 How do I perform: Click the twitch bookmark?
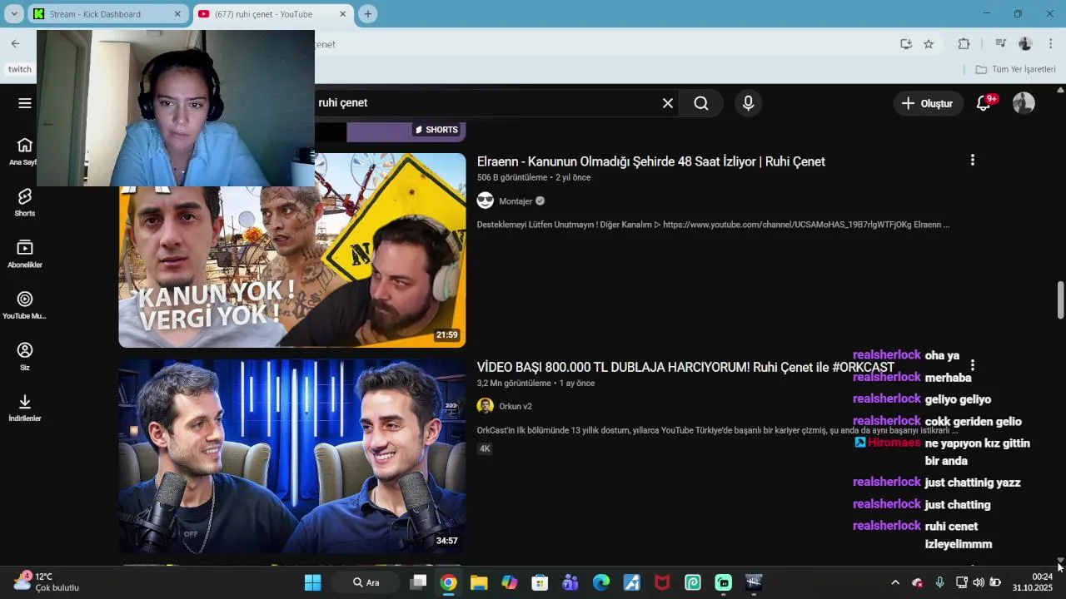point(20,69)
